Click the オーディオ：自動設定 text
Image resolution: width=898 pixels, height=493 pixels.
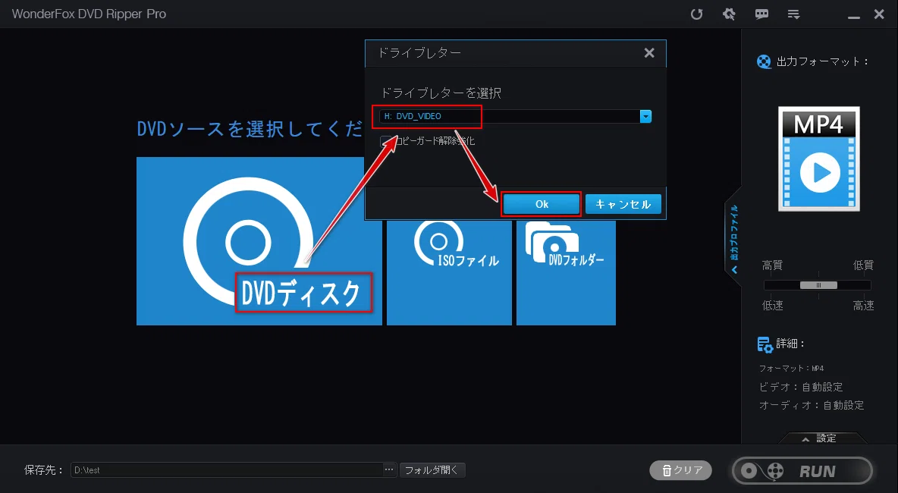(x=812, y=405)
